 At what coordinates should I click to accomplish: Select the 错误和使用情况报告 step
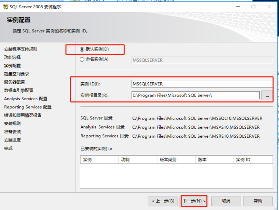[x=23, y=115]
